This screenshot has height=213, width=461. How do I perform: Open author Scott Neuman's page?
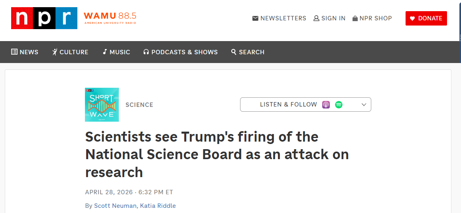pyautogui.click(x=116, y=206)
